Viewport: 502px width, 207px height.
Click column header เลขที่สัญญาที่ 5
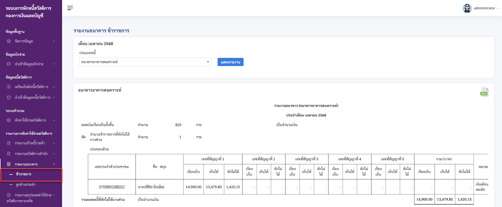pyautogui.click(x=393, y=159)
